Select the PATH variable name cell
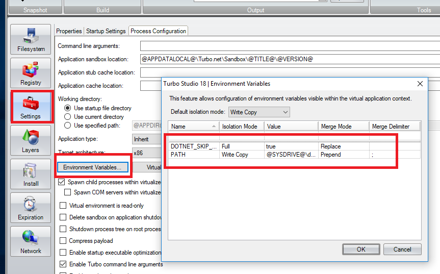This screenshot has height=274, width=440. point(194,155)
